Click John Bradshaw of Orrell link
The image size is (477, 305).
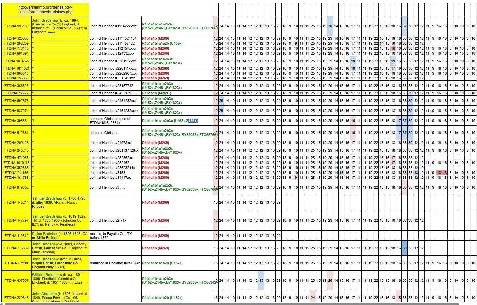(45, 259)
